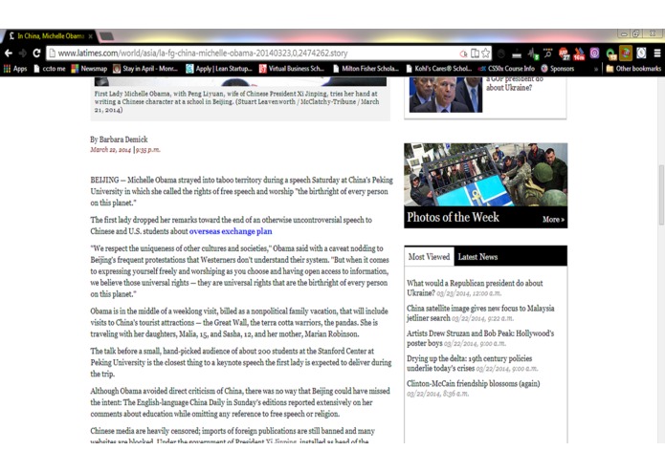
Task: Click the dark clock extension icon
Action: (x=500, y=54)
